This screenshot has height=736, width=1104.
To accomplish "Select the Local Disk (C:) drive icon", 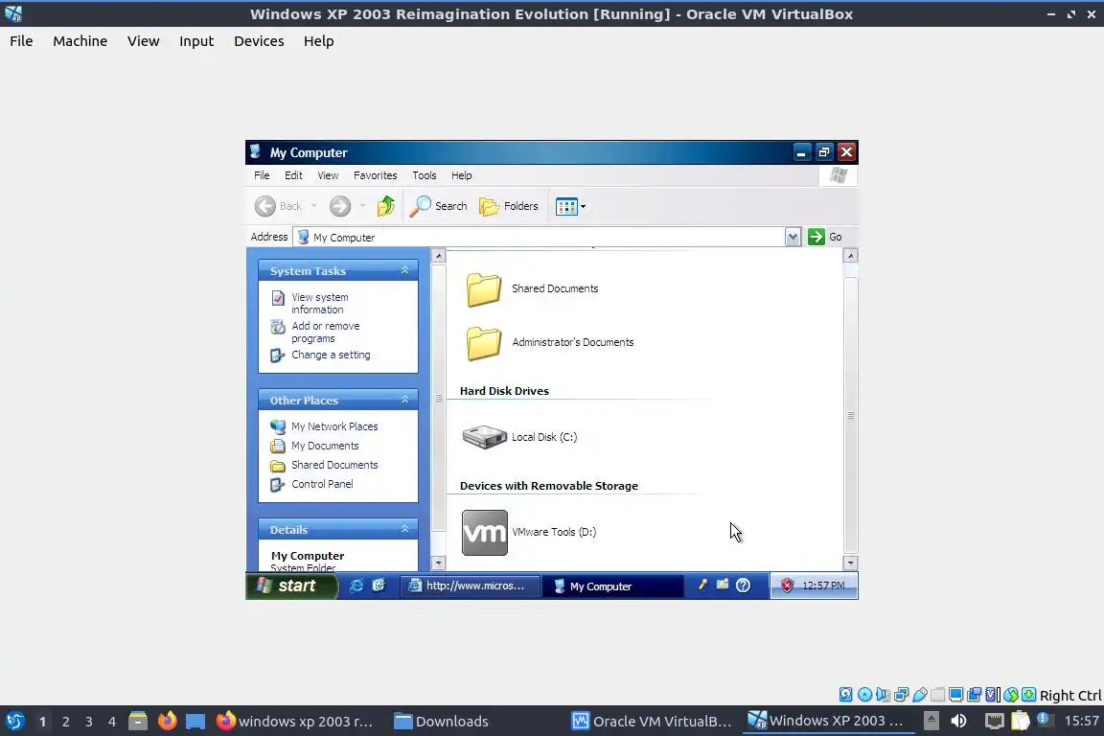I will tap(484, 437).
